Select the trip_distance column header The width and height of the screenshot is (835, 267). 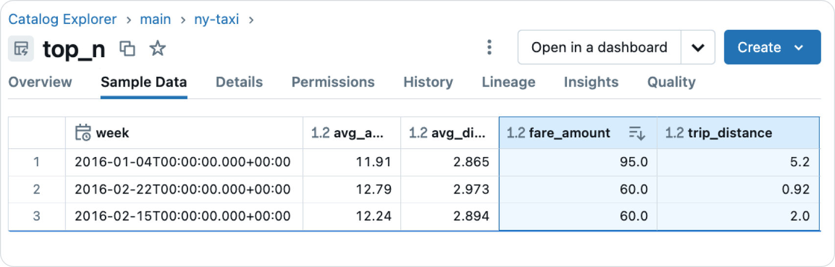tap(730, 133)
